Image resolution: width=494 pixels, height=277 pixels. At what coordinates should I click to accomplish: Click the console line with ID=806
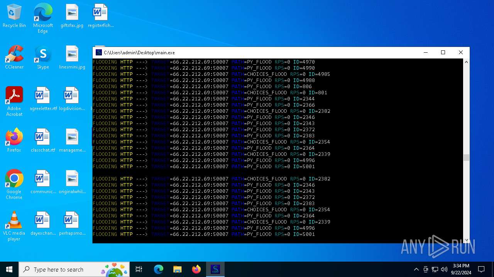202,87
